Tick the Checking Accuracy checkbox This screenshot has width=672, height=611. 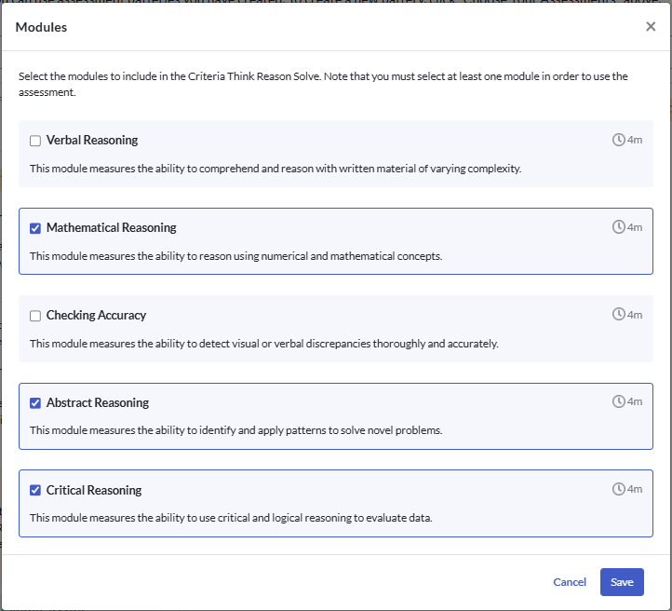[x=35, y=316]
